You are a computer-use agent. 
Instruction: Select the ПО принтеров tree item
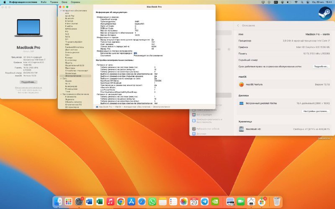pyautogui.click(x=72, y=107)
